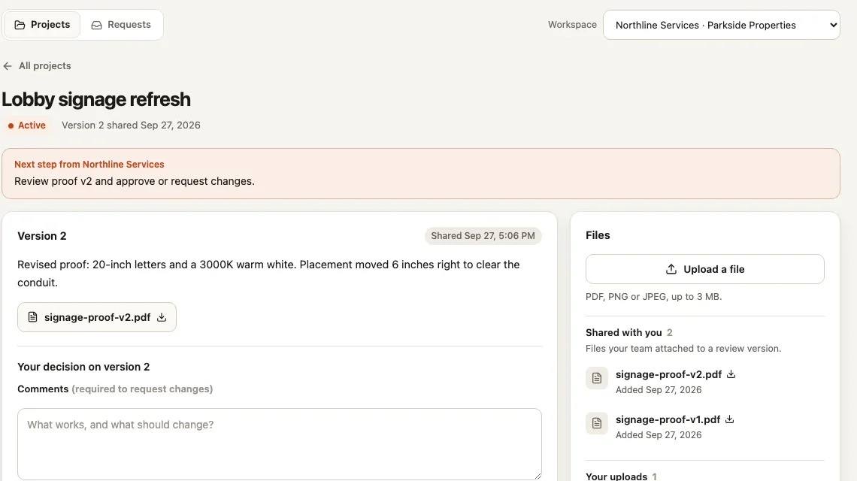
Task: Click 'PDF, PNG or JPEG, up to 3 MB.' hint
Action: tap(654, 297)
